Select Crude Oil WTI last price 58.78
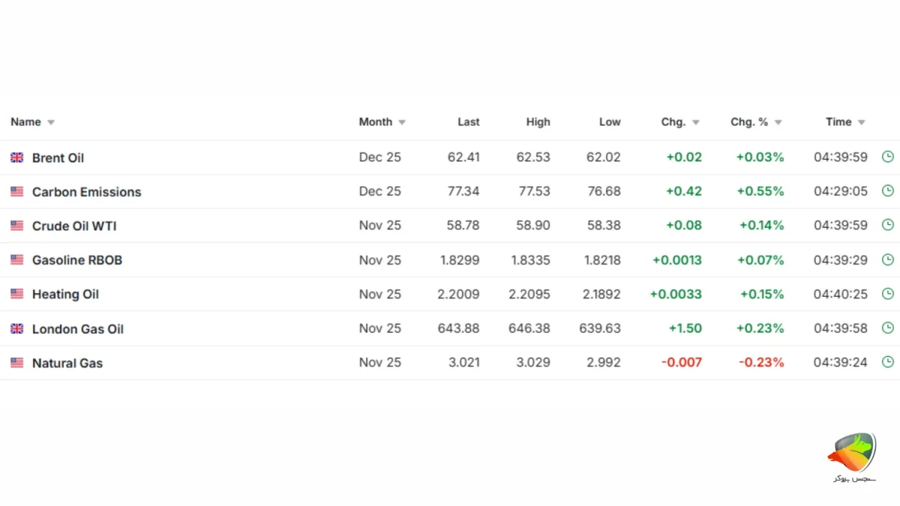 click(x=463, y=226)
